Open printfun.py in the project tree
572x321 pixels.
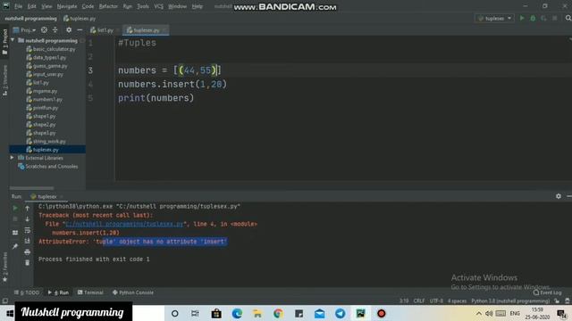pyautogui.click(x=46, y=108)
